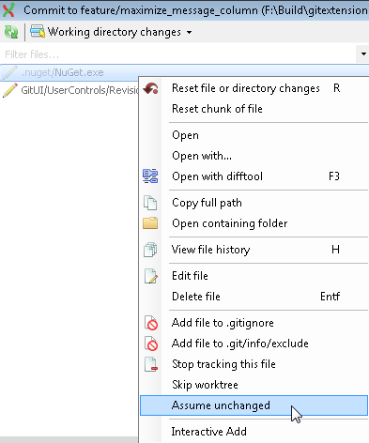
Task: Click the stop tracking page icon
Action: click(151, 364)
